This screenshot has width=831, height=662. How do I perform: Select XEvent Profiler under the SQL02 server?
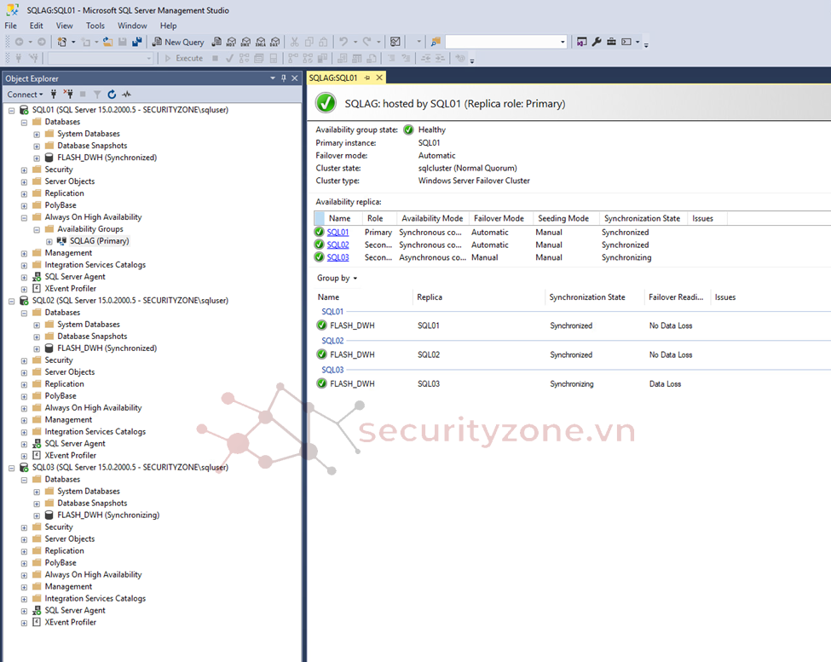click(x=70, y=456)
